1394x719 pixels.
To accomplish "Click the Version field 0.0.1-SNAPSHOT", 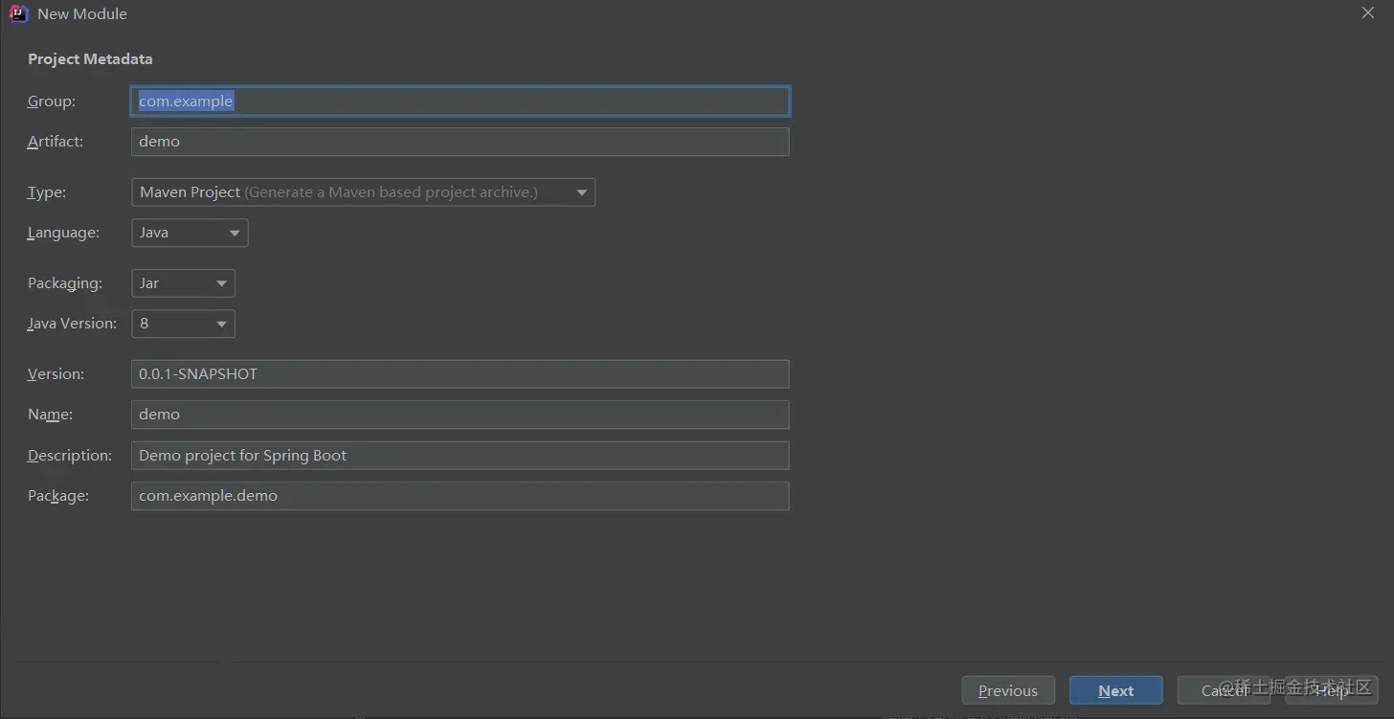I will (x=460, y=374).
